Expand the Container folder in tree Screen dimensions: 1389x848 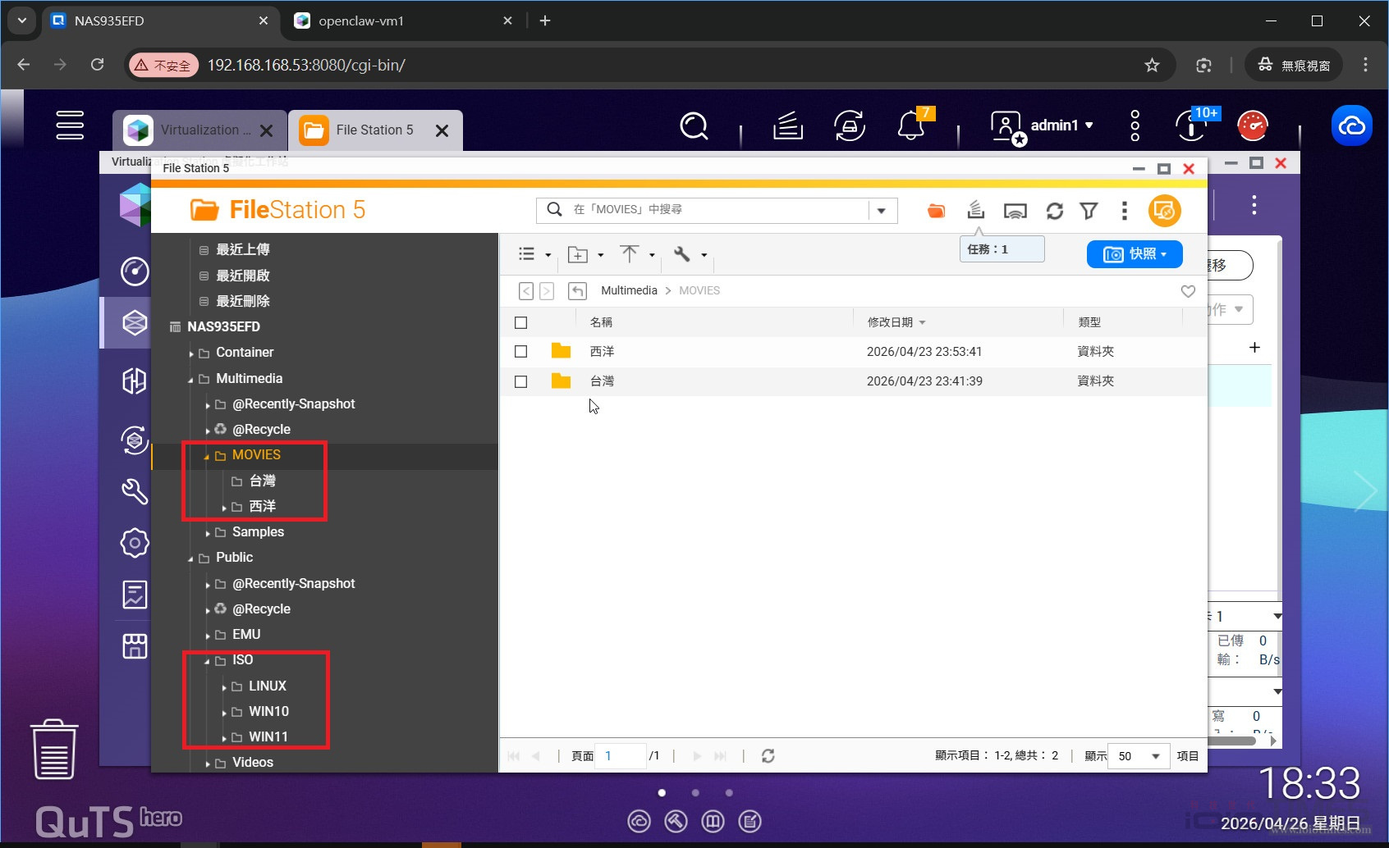click(x=191, y=353)
